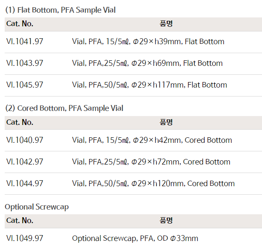Click the Cat. No. header in Flat Bottom table
The width and height of the screenshot is (262, 247).
click(20, 24)
